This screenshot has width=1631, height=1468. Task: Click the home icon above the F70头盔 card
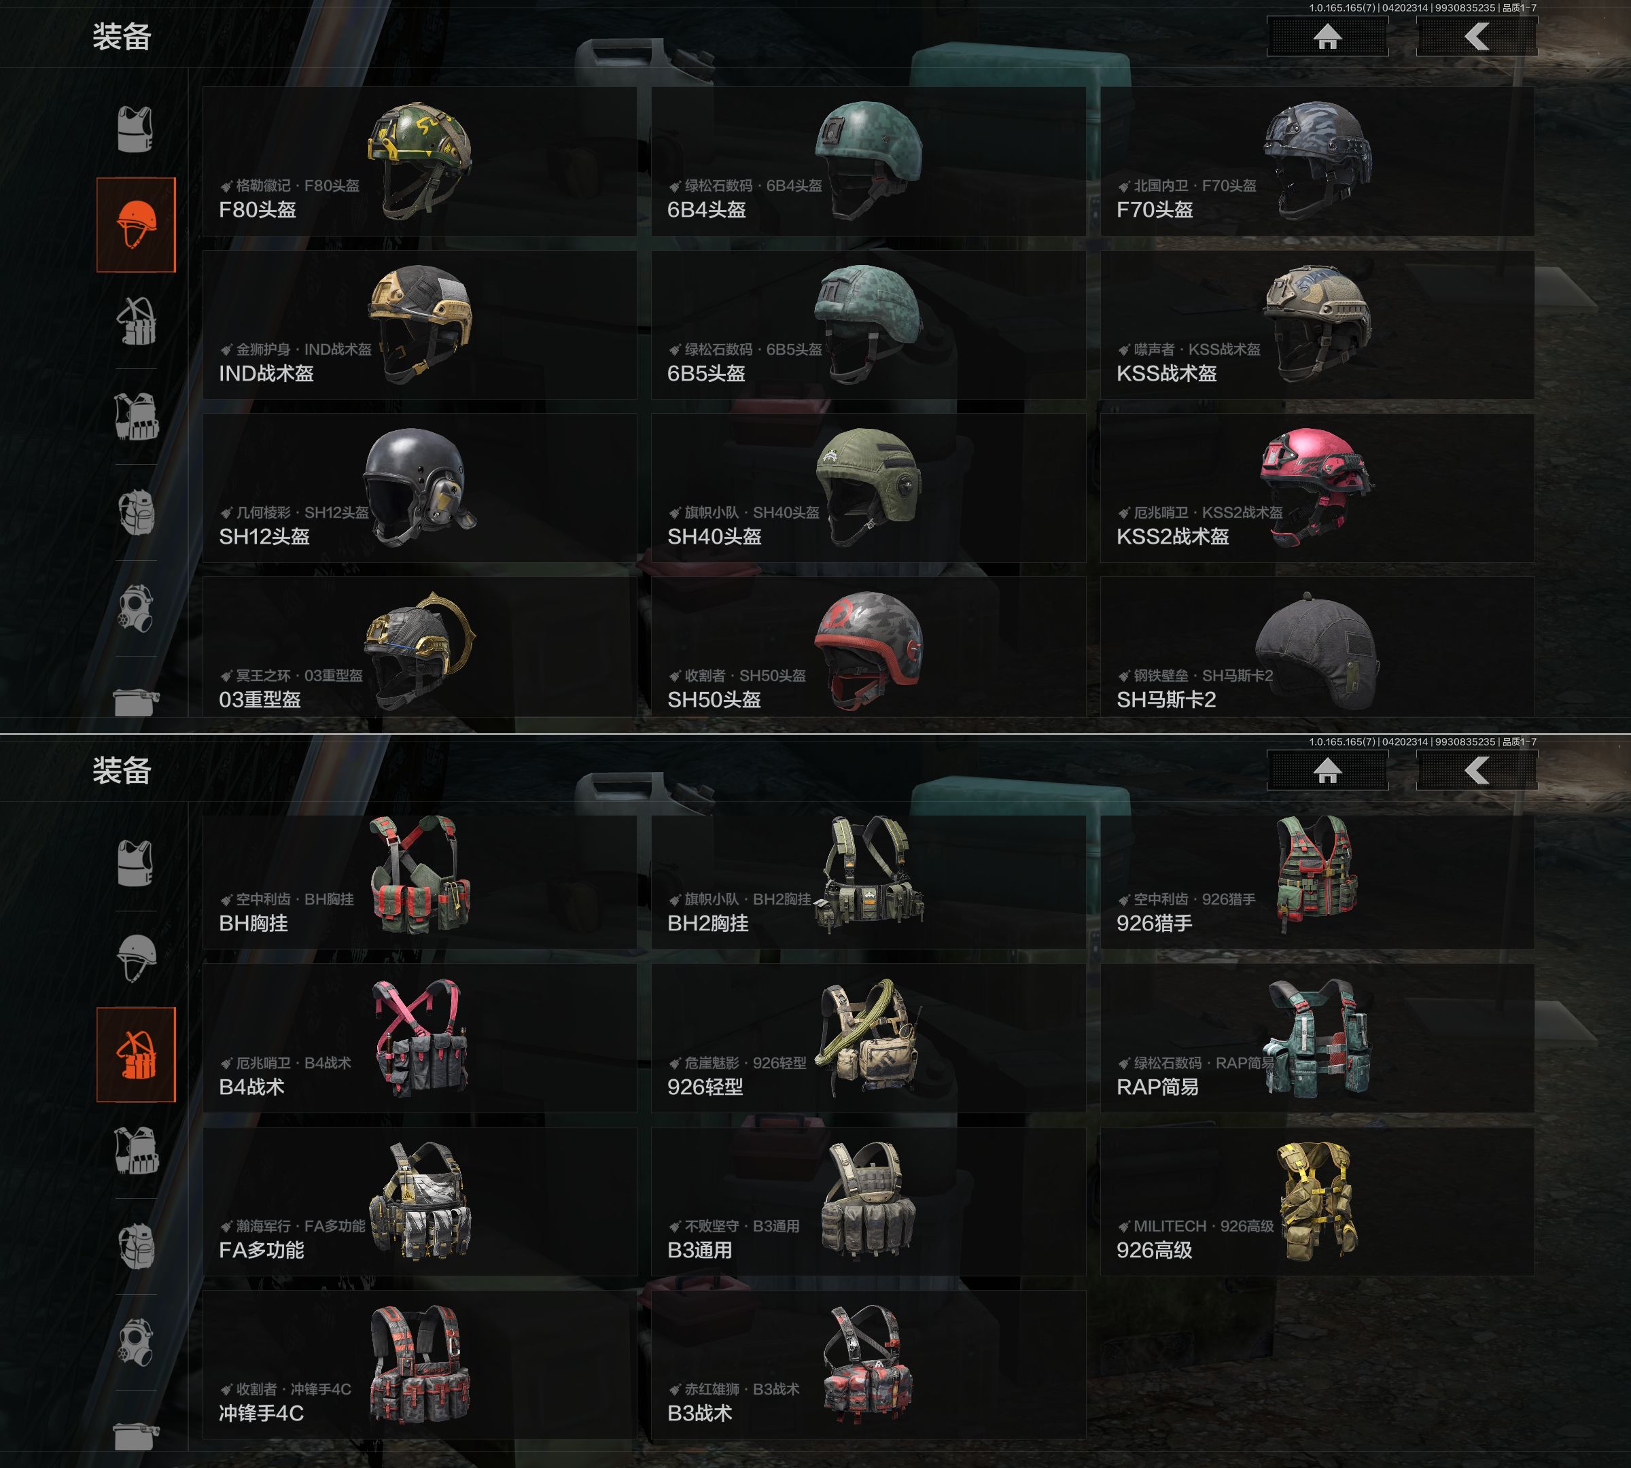1327,36
